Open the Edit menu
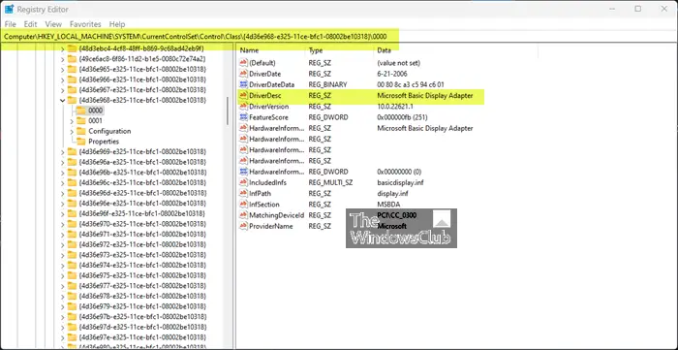This screenshot has width=678, height=350. pyautogui.click(x=30, y=24)
